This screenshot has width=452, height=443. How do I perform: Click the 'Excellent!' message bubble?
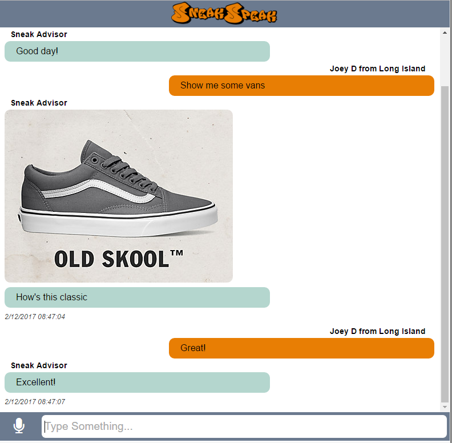pyautogui.click(x=137, y=382)
